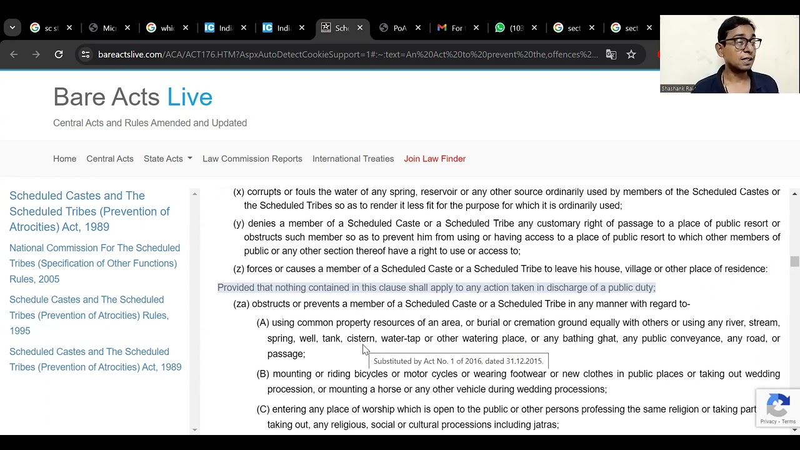The image size is (800, 450).
Task: Click the sidebar scroll-down arrow
Action: click(x=194, y=429)
